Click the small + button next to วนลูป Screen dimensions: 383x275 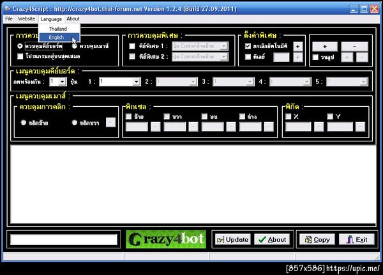click(347, 58)
